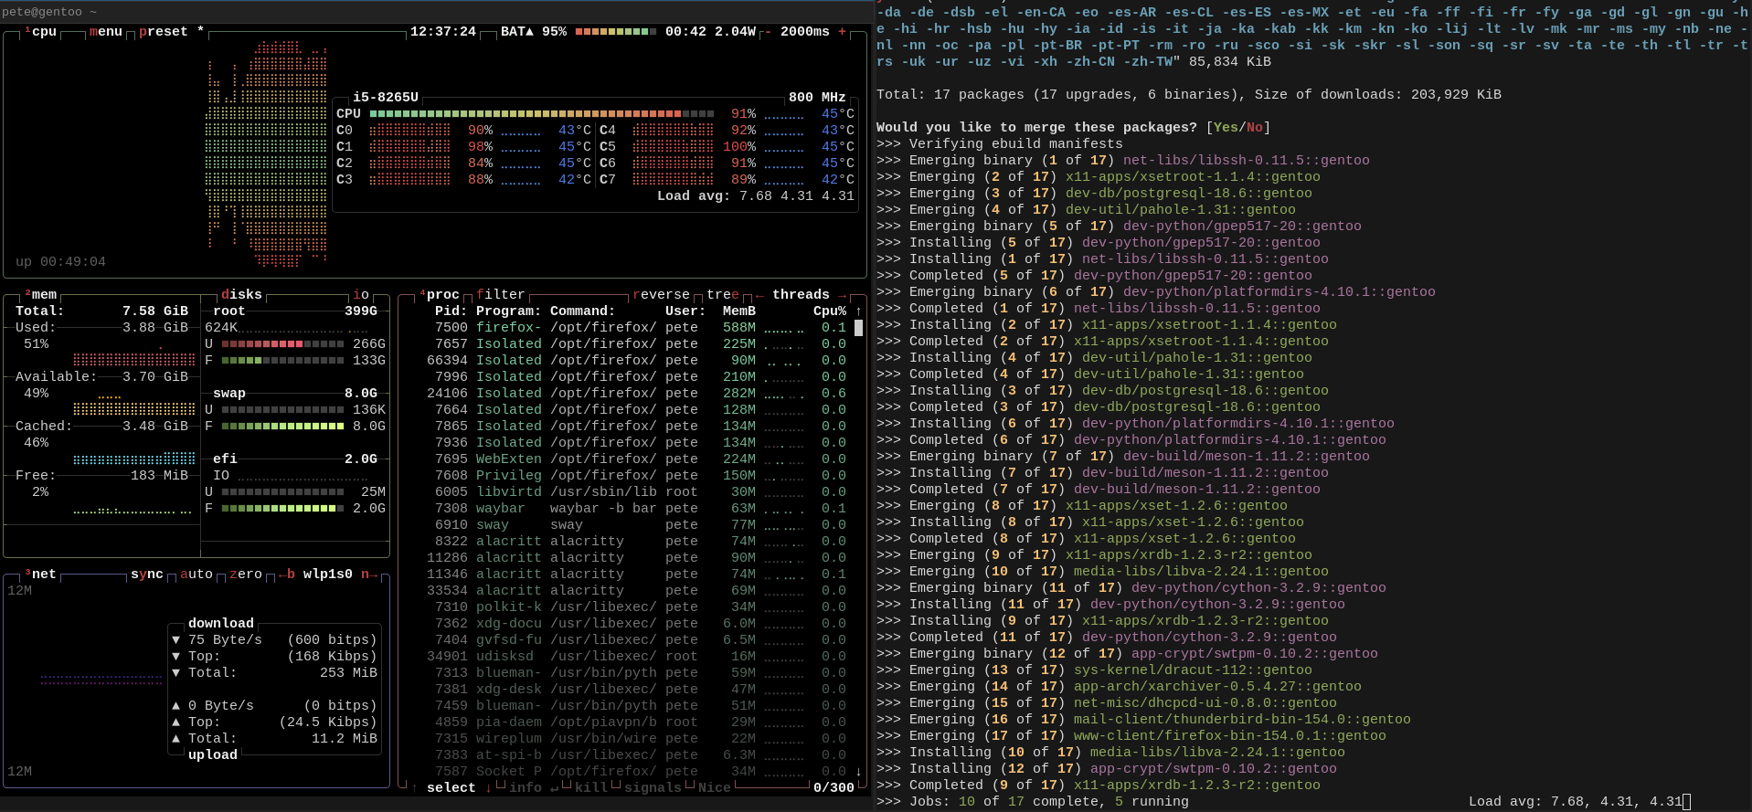Image resolution: width=1752 pixels, height=812 pixels.
Task: Click the wlp1s0 interface name
Action: click(328, 575)
